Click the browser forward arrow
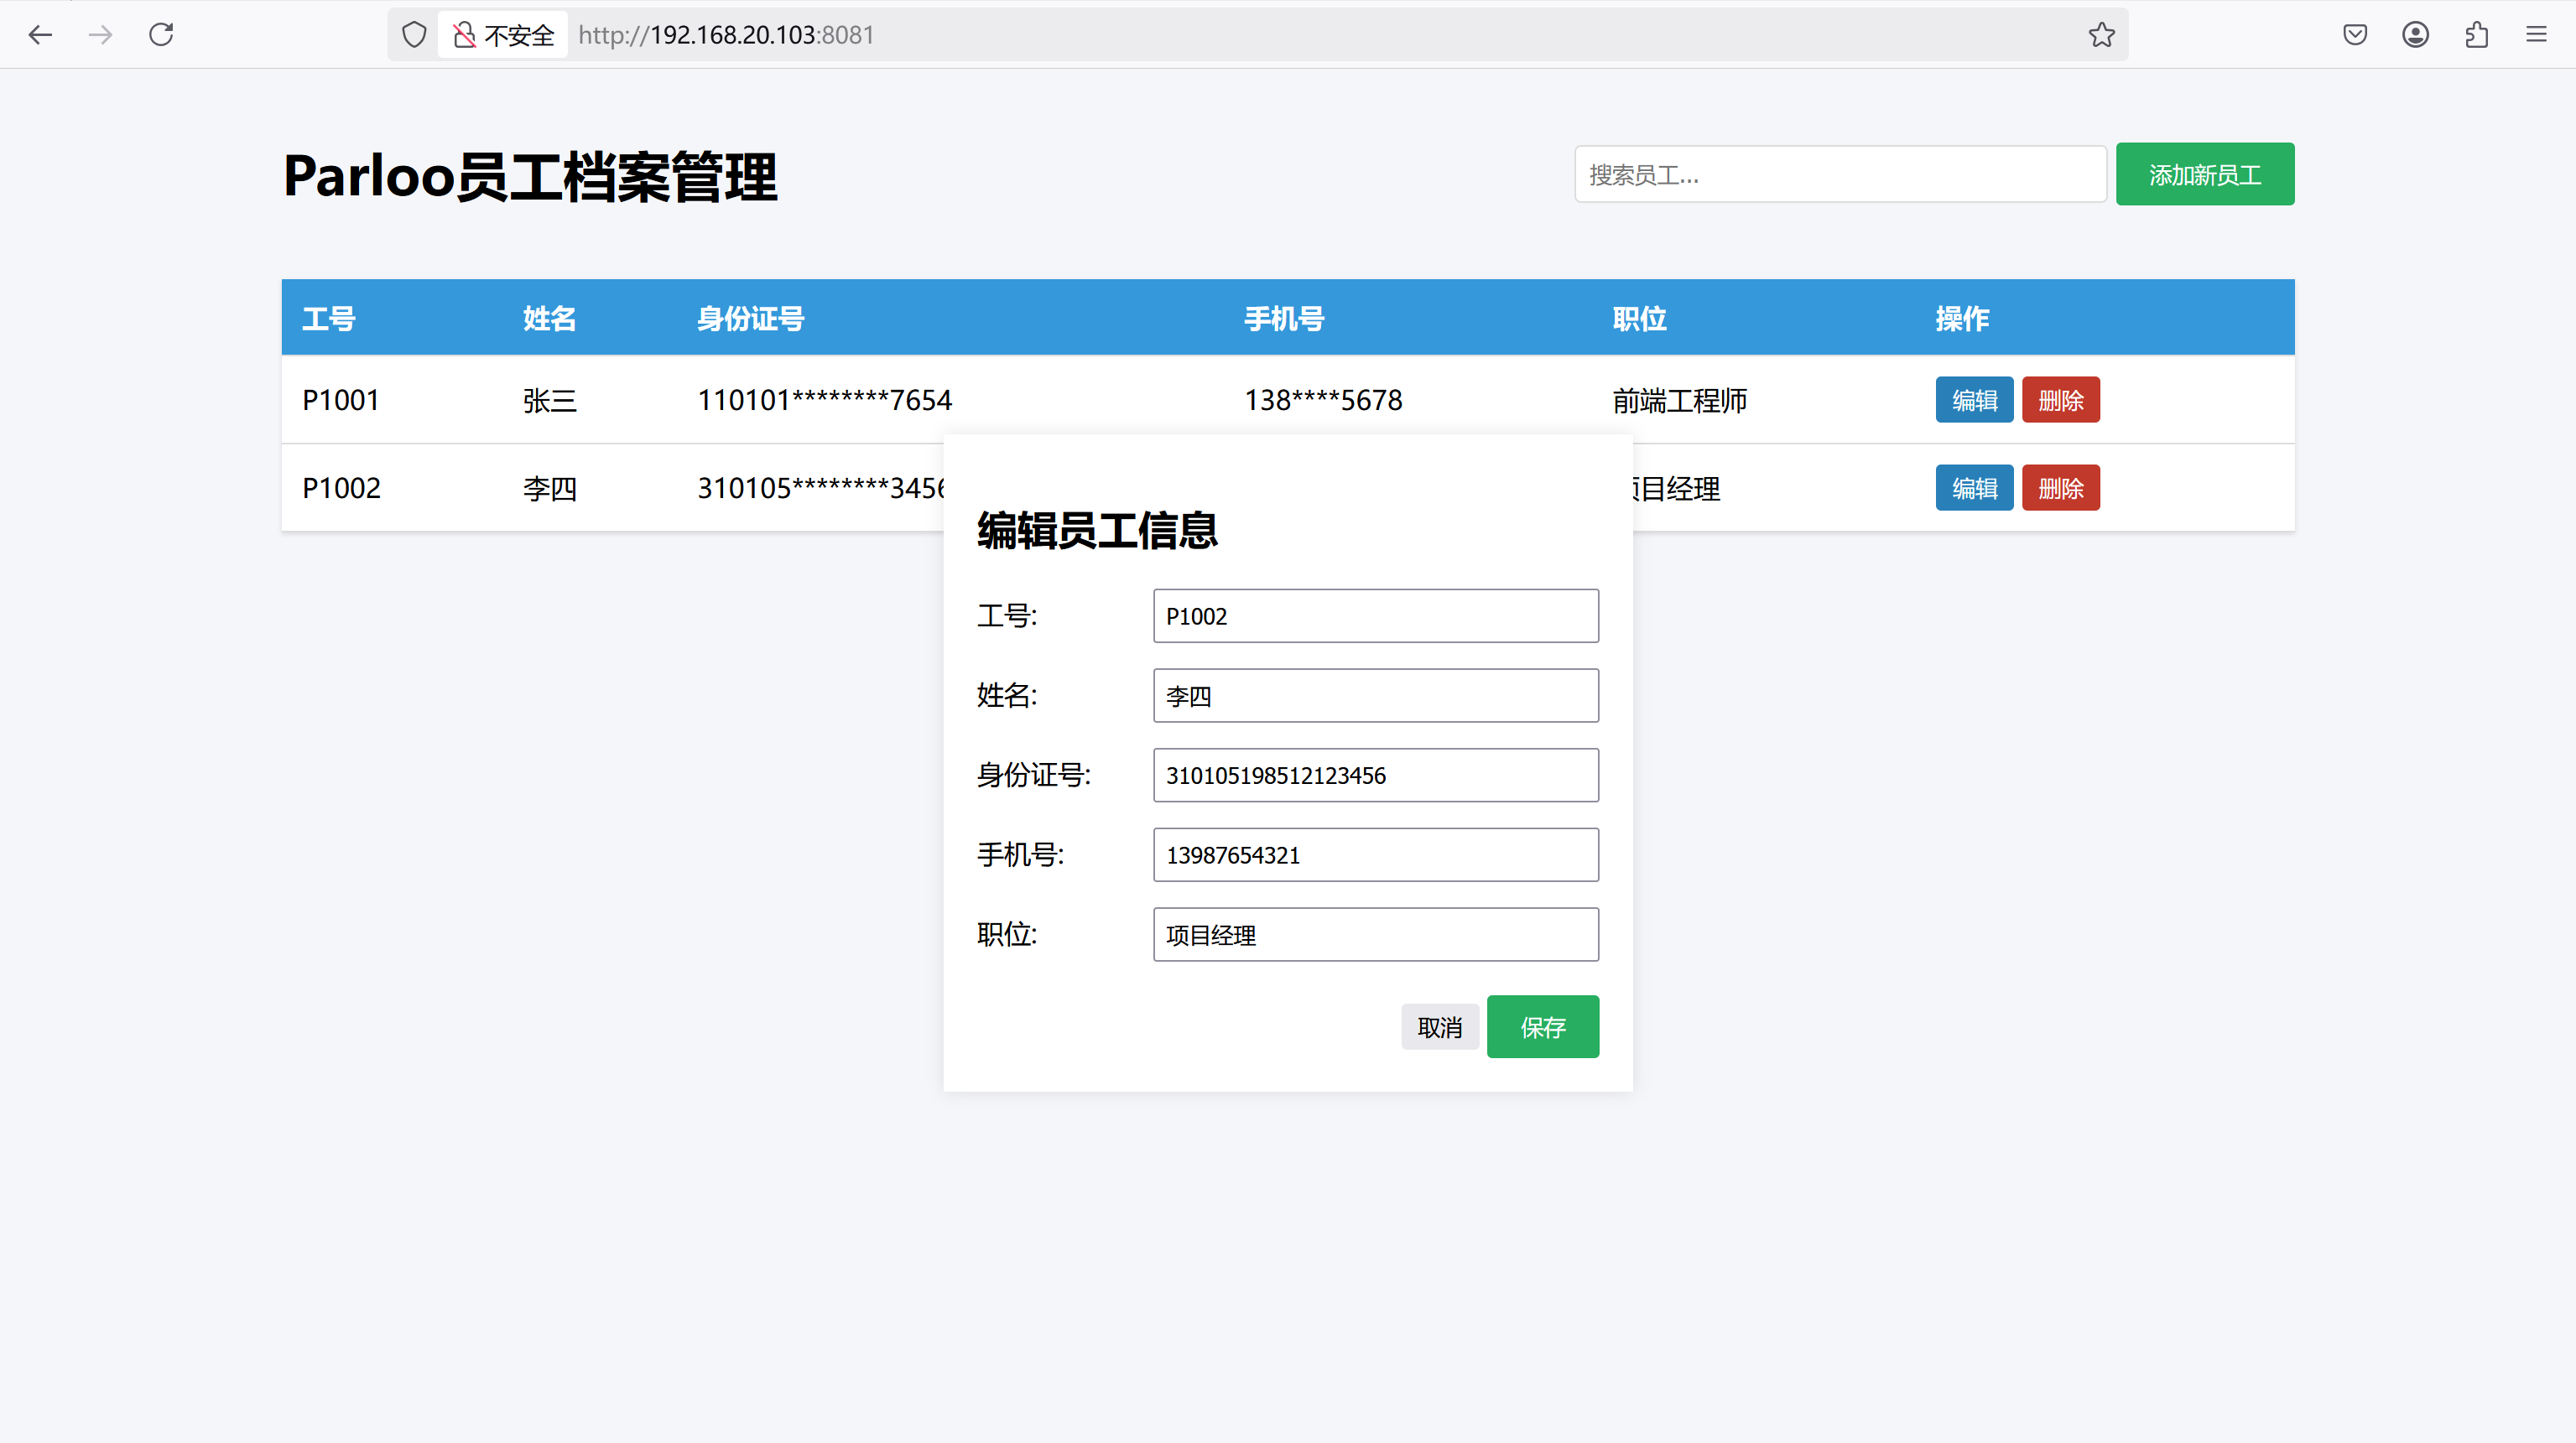 [100, 35]
